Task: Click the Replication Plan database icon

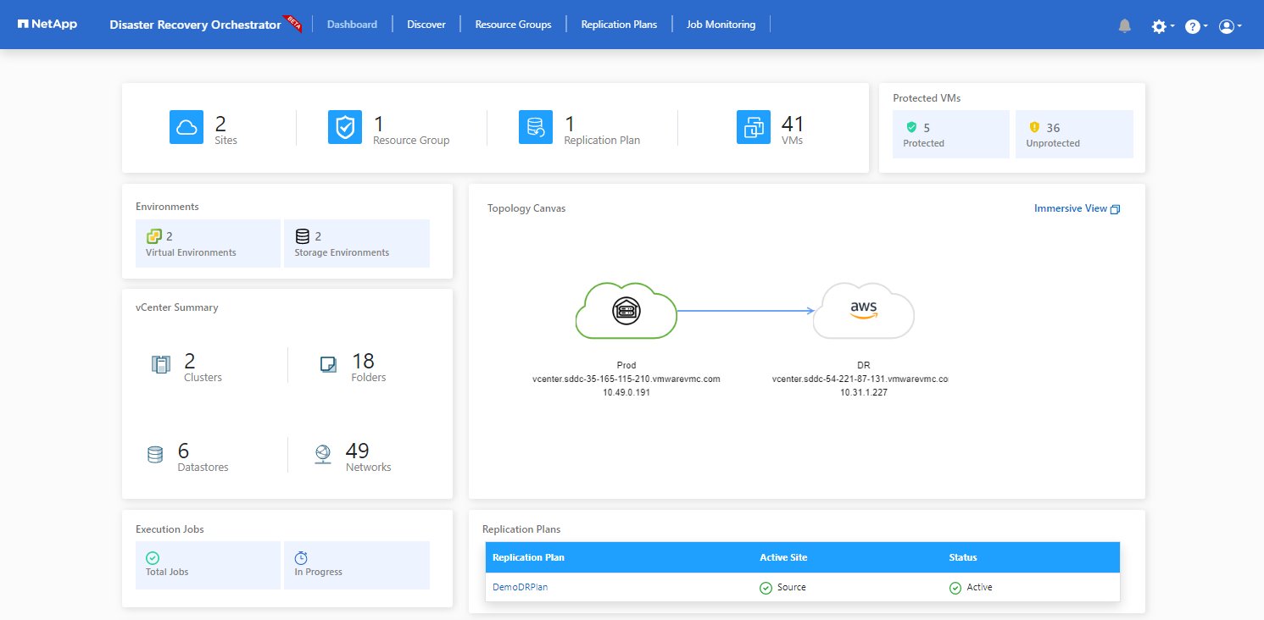Action: point(536,127)
